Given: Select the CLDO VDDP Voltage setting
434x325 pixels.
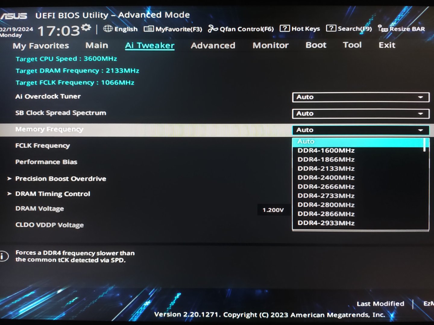Looking at the screenshot, I should point(49,225).
